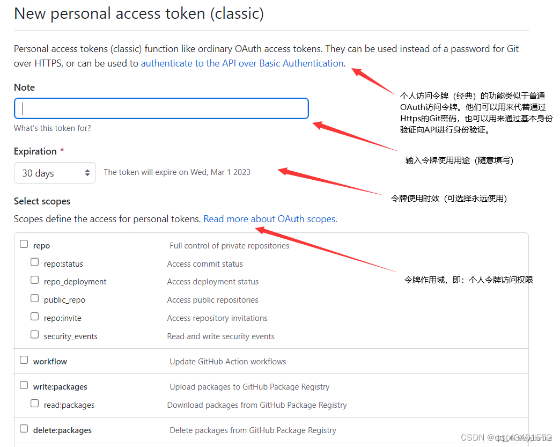Open the Expiration 30 days dropdown

[55, 173]
